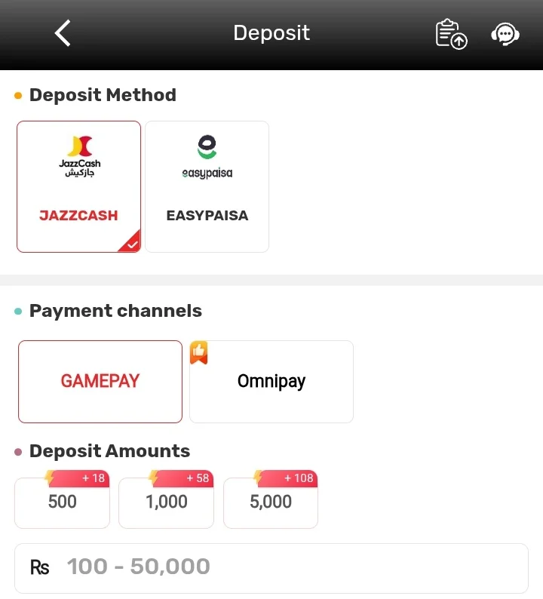Select EASYPAISA deposit method

pos(207,186)
